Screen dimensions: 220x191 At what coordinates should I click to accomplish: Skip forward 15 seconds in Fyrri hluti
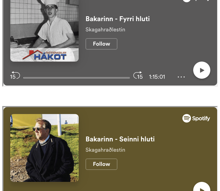pos(138,75)
